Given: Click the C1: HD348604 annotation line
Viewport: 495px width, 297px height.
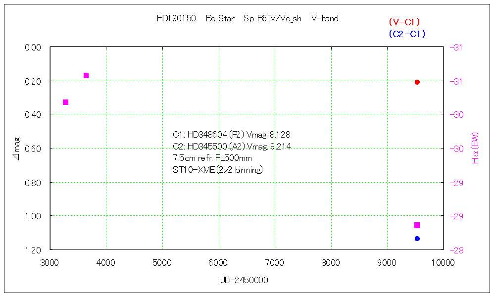Looking at the screenshot, I should tap(231, 135).
